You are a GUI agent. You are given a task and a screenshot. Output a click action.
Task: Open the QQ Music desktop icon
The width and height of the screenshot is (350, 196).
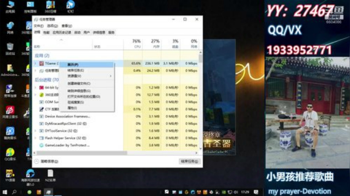(10, 154)
